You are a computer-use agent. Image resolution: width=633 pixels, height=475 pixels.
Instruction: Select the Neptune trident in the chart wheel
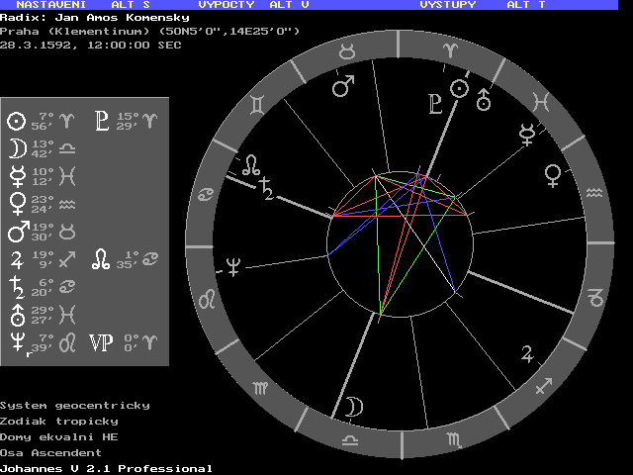[234, 265]
